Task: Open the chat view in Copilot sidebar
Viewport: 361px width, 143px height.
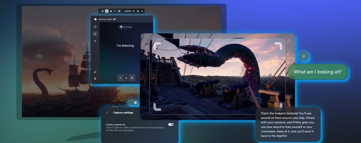Action: point(95,27)
